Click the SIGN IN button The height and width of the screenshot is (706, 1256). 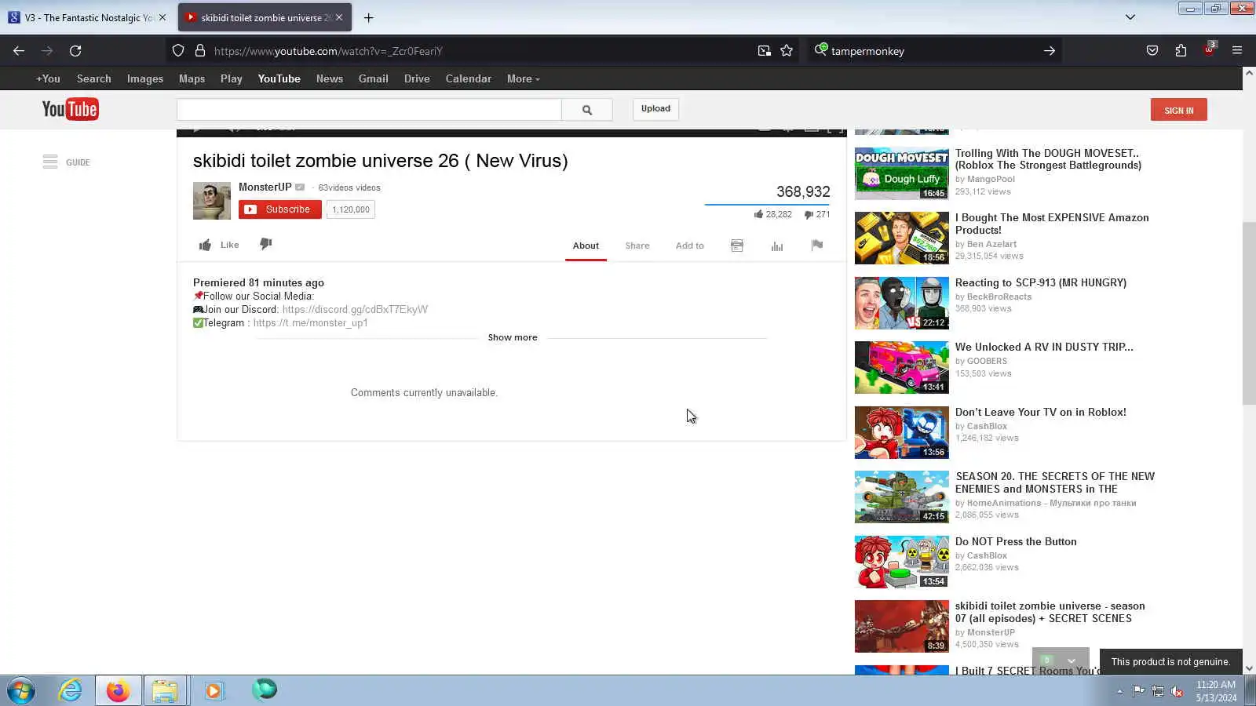1179,110
